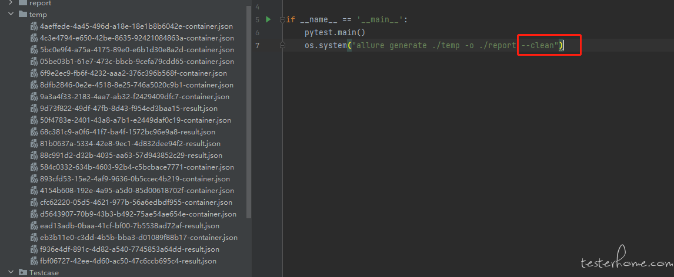The image size is (674, 277).
Task: Click the JSON file icon of fbf06727 result file
Action: coord(34,261)
